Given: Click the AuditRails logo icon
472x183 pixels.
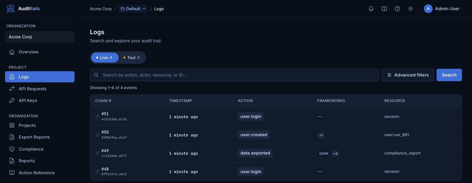Looking at the screenshot, I should (11, 9).
